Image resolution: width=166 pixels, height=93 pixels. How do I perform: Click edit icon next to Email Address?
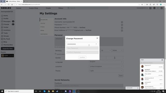point(122,30)
